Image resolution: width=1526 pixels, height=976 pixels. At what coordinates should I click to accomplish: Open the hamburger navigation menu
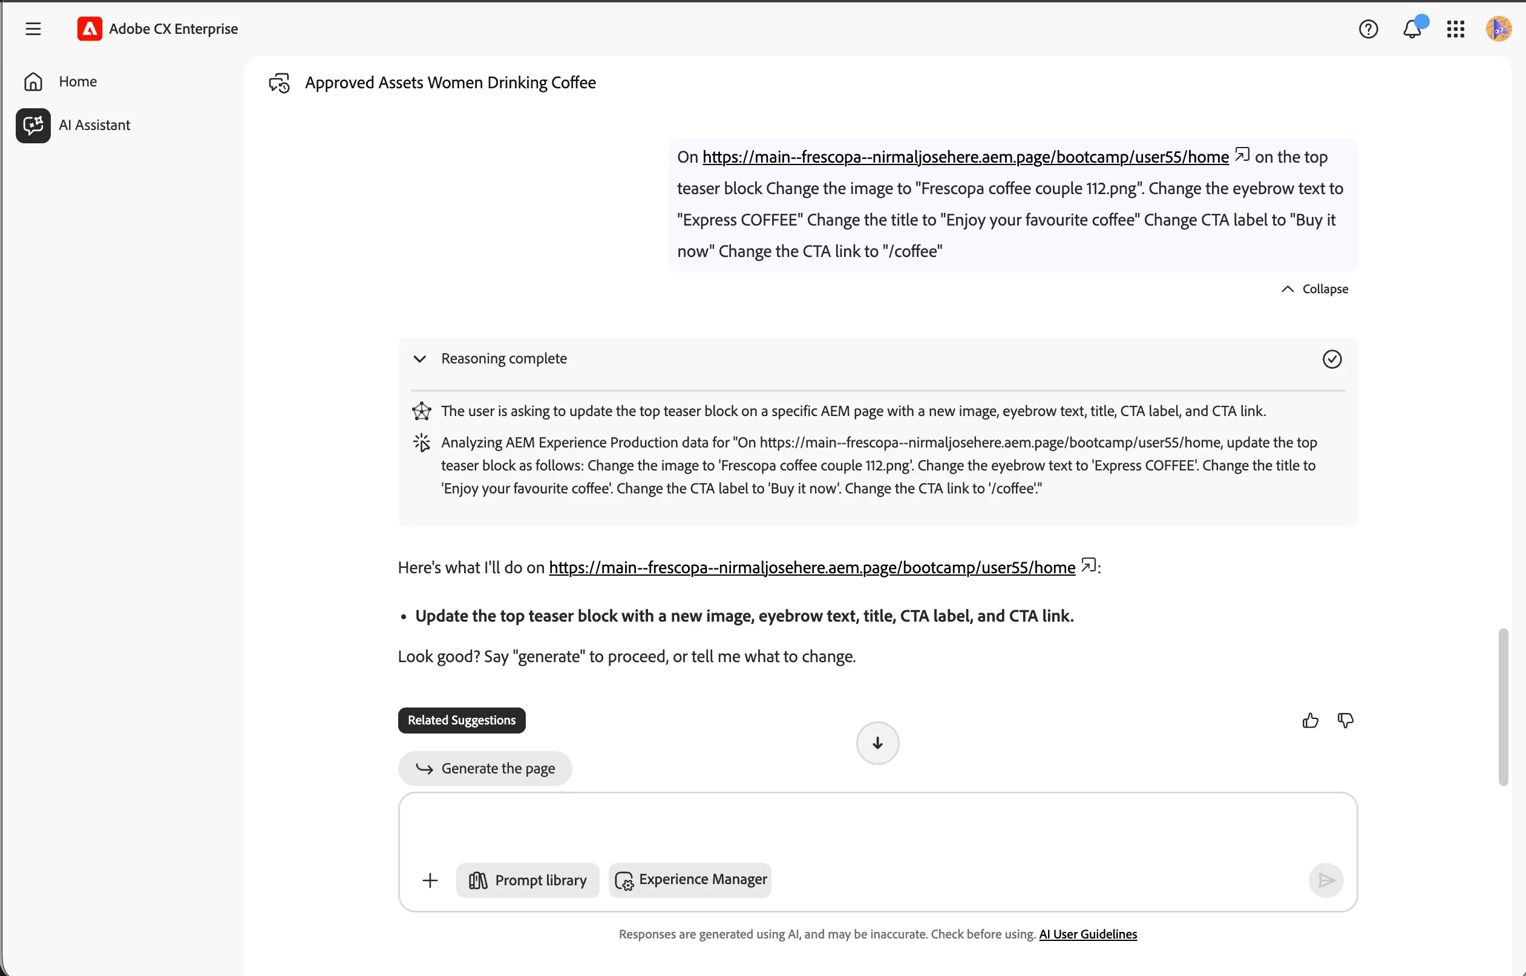click(33, 29)
